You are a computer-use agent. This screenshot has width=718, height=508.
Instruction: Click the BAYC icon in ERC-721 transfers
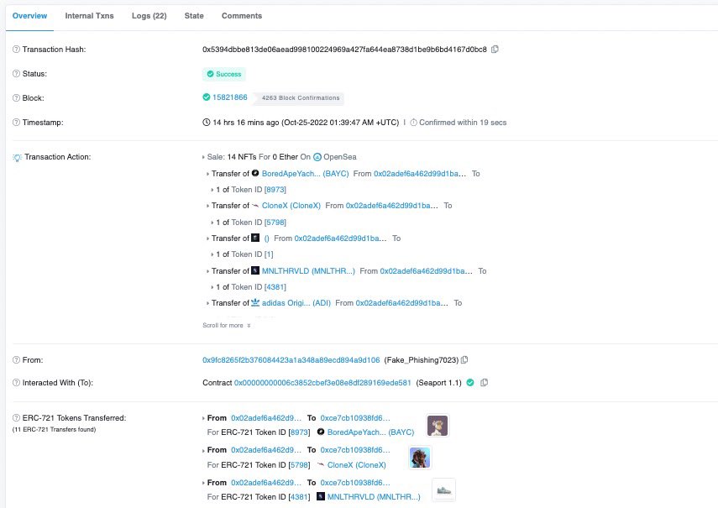[321, 432]
